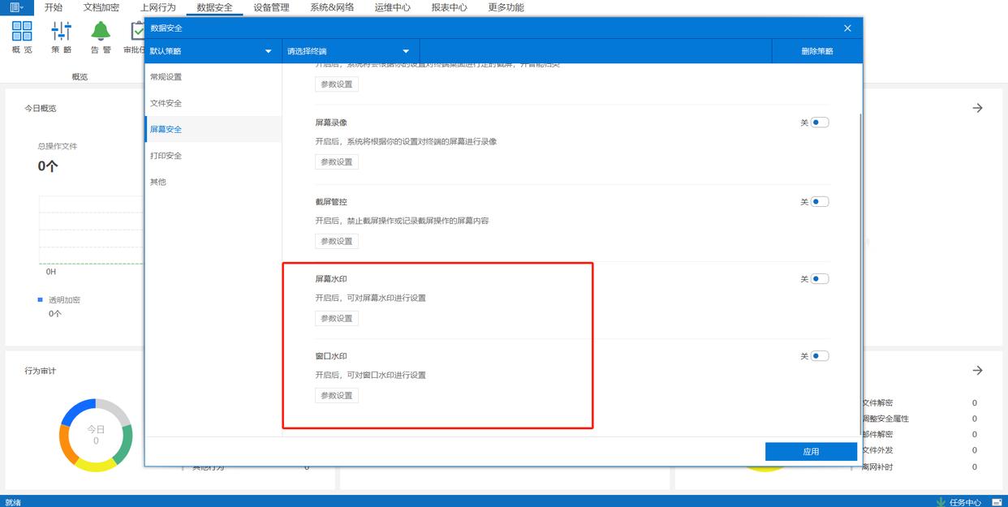Open the 概览 overview icon in ribbon

tap(22, 37)
